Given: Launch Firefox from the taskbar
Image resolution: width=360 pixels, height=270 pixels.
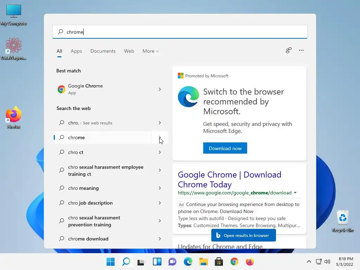Looking at the screenshot, I should [x=250, y=262].
